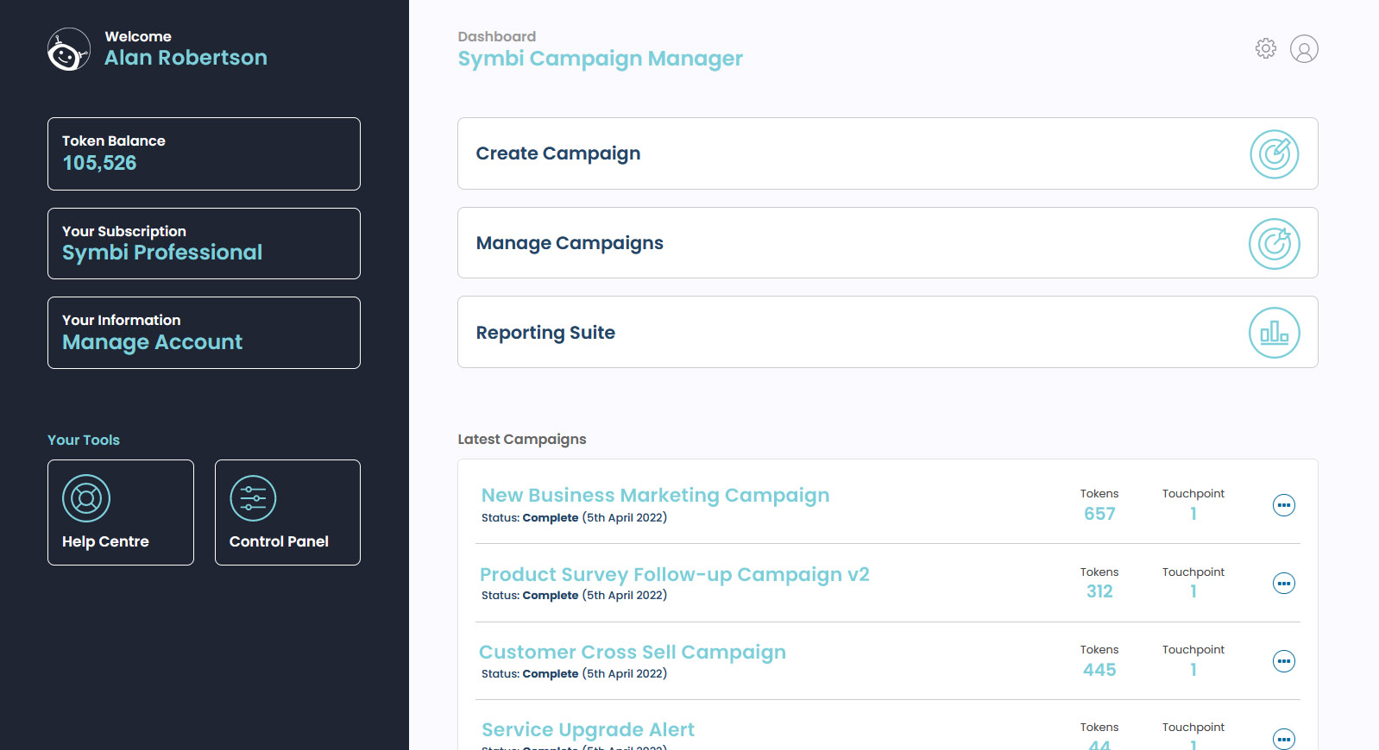The image size is (1379, 750).
Task: Click the Tokens 657 value for the marketing campaign
Action: coord(1099,513)
